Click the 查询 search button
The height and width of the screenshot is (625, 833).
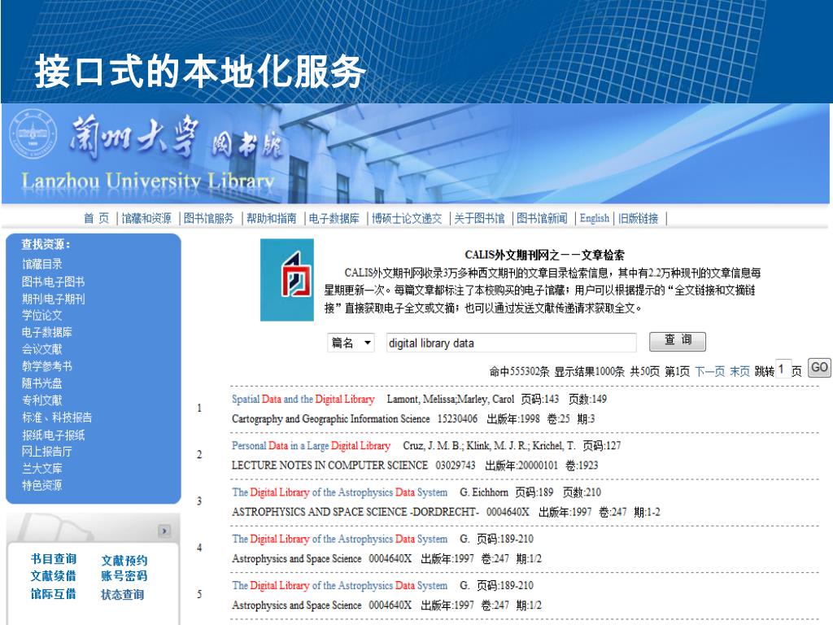[678, 341]
